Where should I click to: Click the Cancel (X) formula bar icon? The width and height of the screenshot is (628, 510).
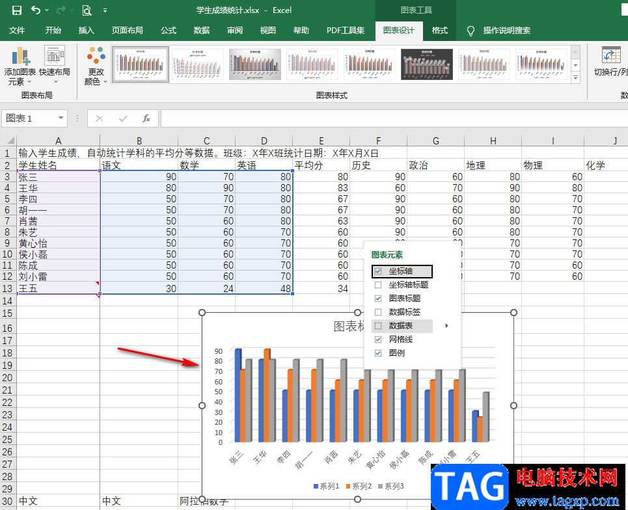click(100, 118)
